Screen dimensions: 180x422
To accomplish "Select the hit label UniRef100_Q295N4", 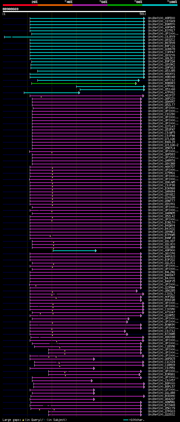I will (161, 288).
